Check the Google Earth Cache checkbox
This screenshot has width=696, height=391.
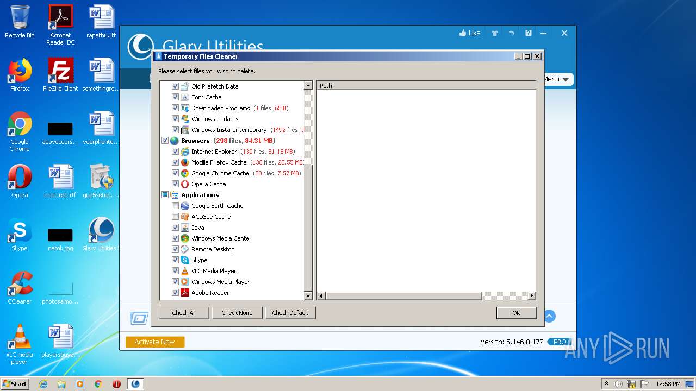coord(175,206)
